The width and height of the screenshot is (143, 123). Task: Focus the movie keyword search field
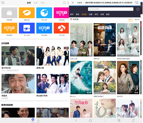[x=111, y=9]
